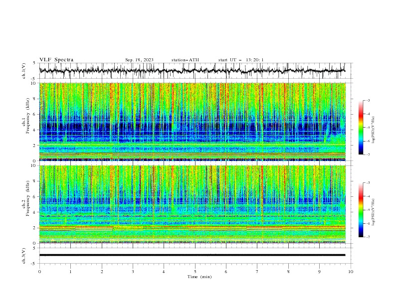Click the 'start UT = 13:20:1' text
Image resolution: width=395 pixels, height=305 pixels.
tap(241, 60)
